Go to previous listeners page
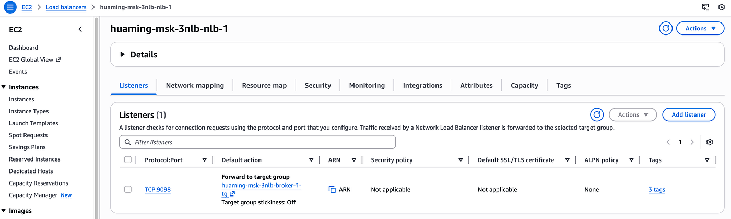This screenshot has height=219, width=731. tap(668, 142)
